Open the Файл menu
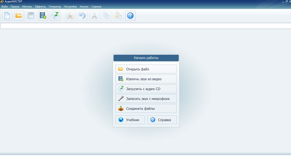The height and width of the screenshot is (157, 291). pos(5,7)
